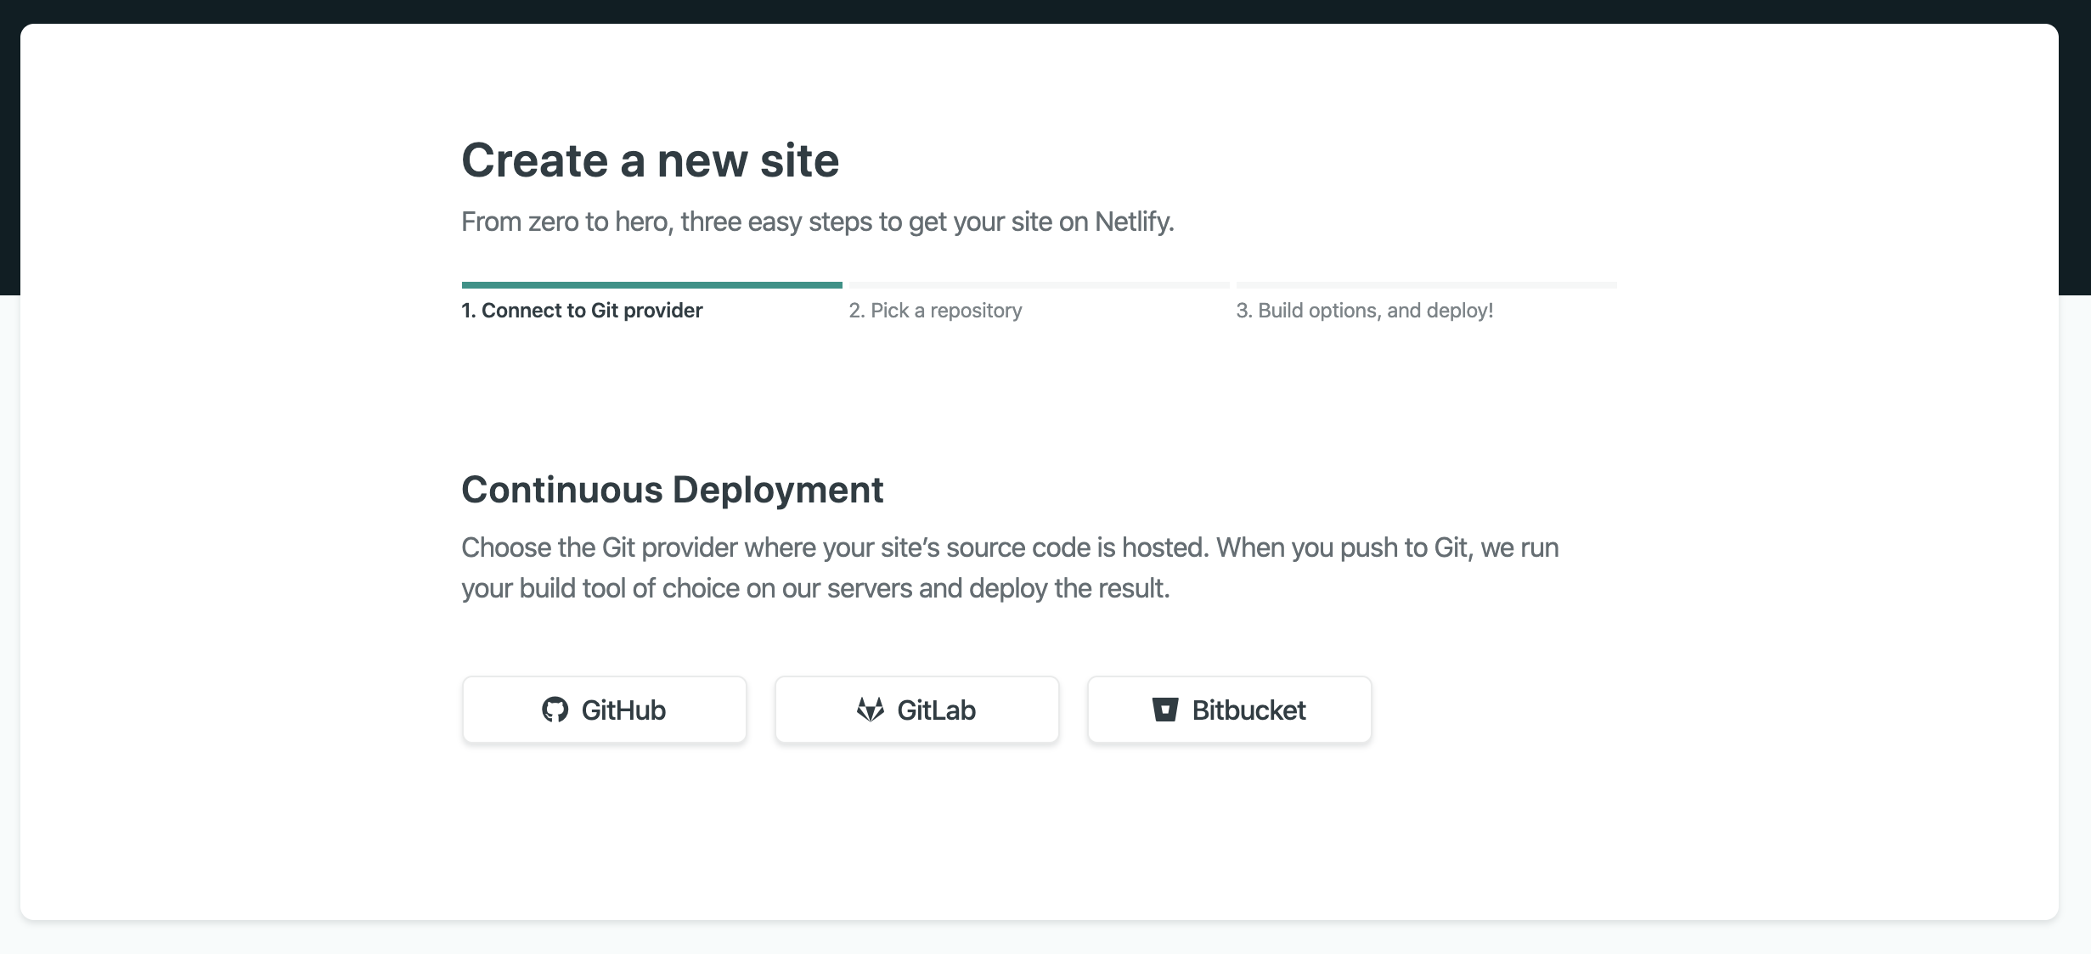Click the GitHub octocat icon
Viewport: 2091px width, 954px height.
(x=555, y=710)
